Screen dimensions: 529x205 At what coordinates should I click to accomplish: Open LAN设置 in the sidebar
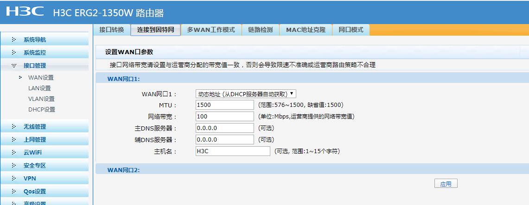coord(39,88)
